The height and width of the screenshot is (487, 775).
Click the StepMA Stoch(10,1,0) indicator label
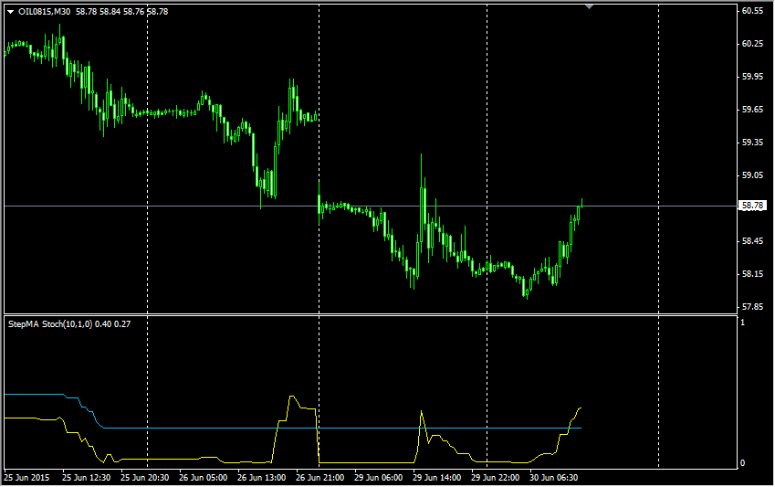click(50, 324)
